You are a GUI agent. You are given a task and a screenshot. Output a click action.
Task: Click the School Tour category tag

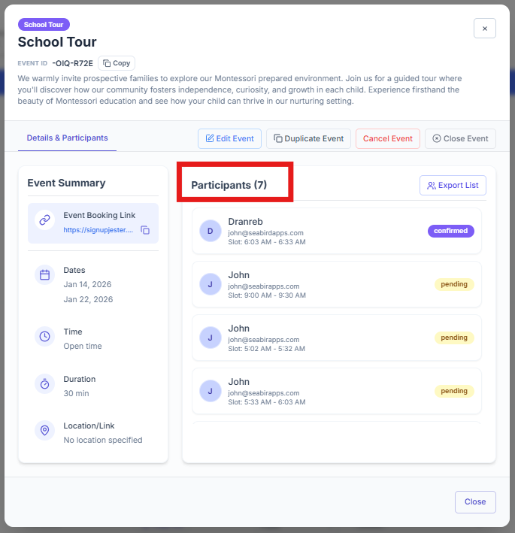click(x=44, y=25)
